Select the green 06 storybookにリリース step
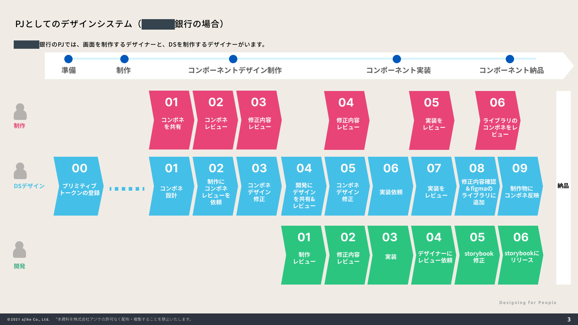This screenshot has height=325, width=578. [520, 255]
